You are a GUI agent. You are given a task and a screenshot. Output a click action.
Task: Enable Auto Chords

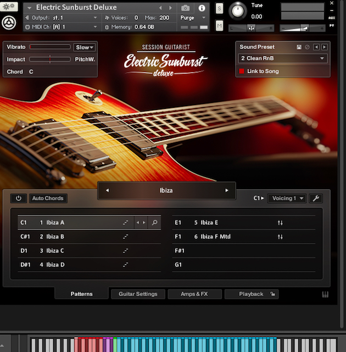tap(48, 198)
